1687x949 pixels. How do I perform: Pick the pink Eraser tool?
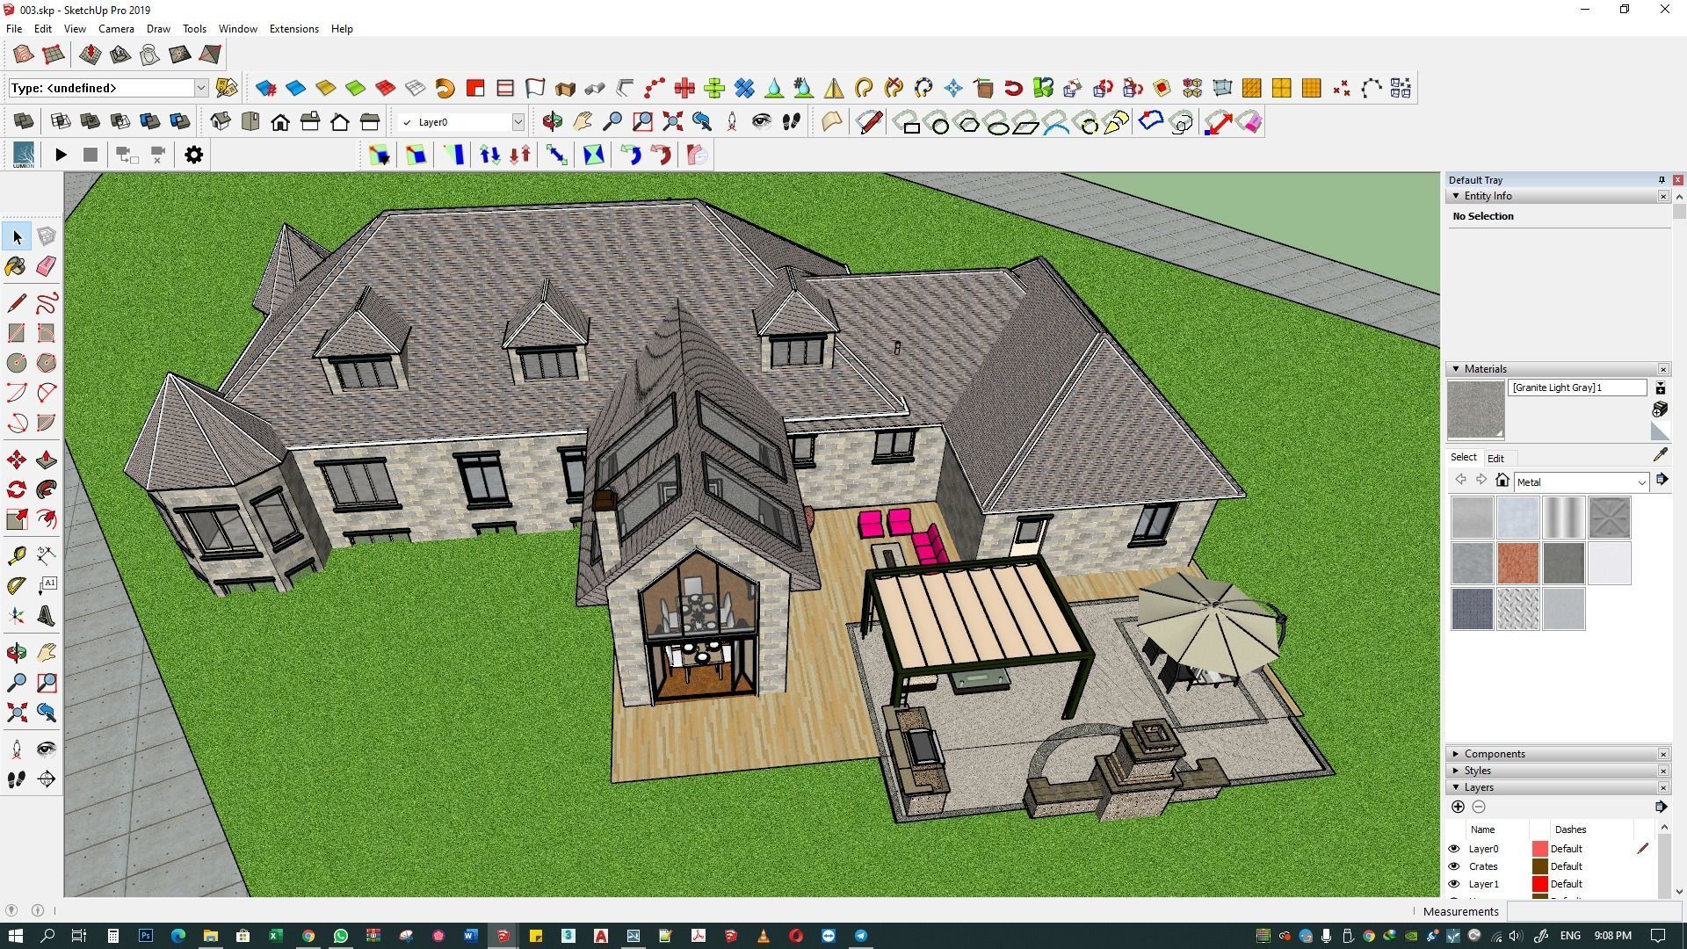click(x=47, y=266)
